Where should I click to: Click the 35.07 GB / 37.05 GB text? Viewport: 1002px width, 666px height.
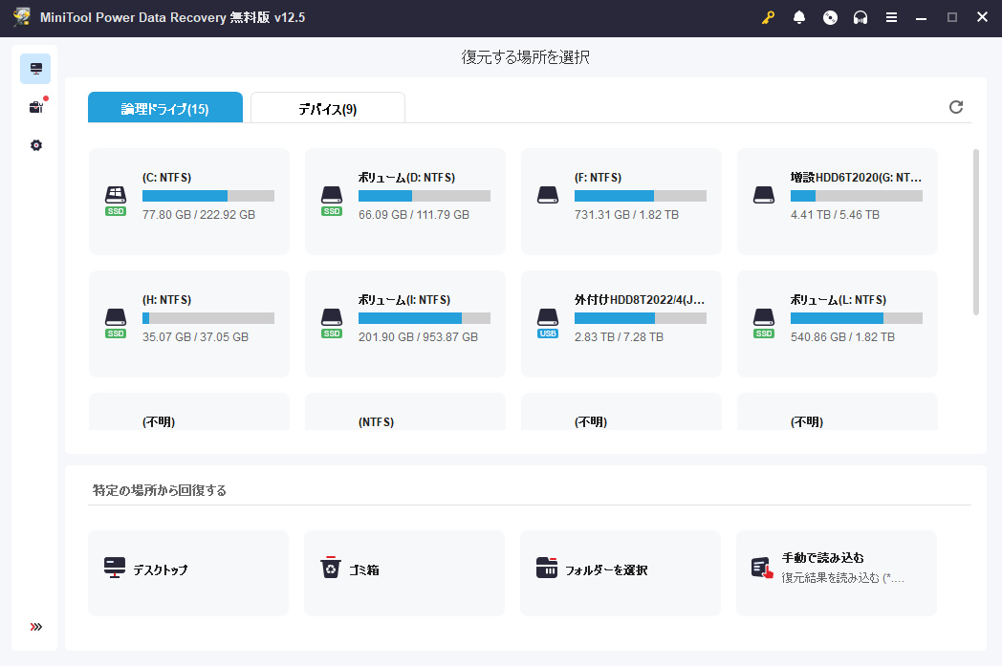coord(195,337)
